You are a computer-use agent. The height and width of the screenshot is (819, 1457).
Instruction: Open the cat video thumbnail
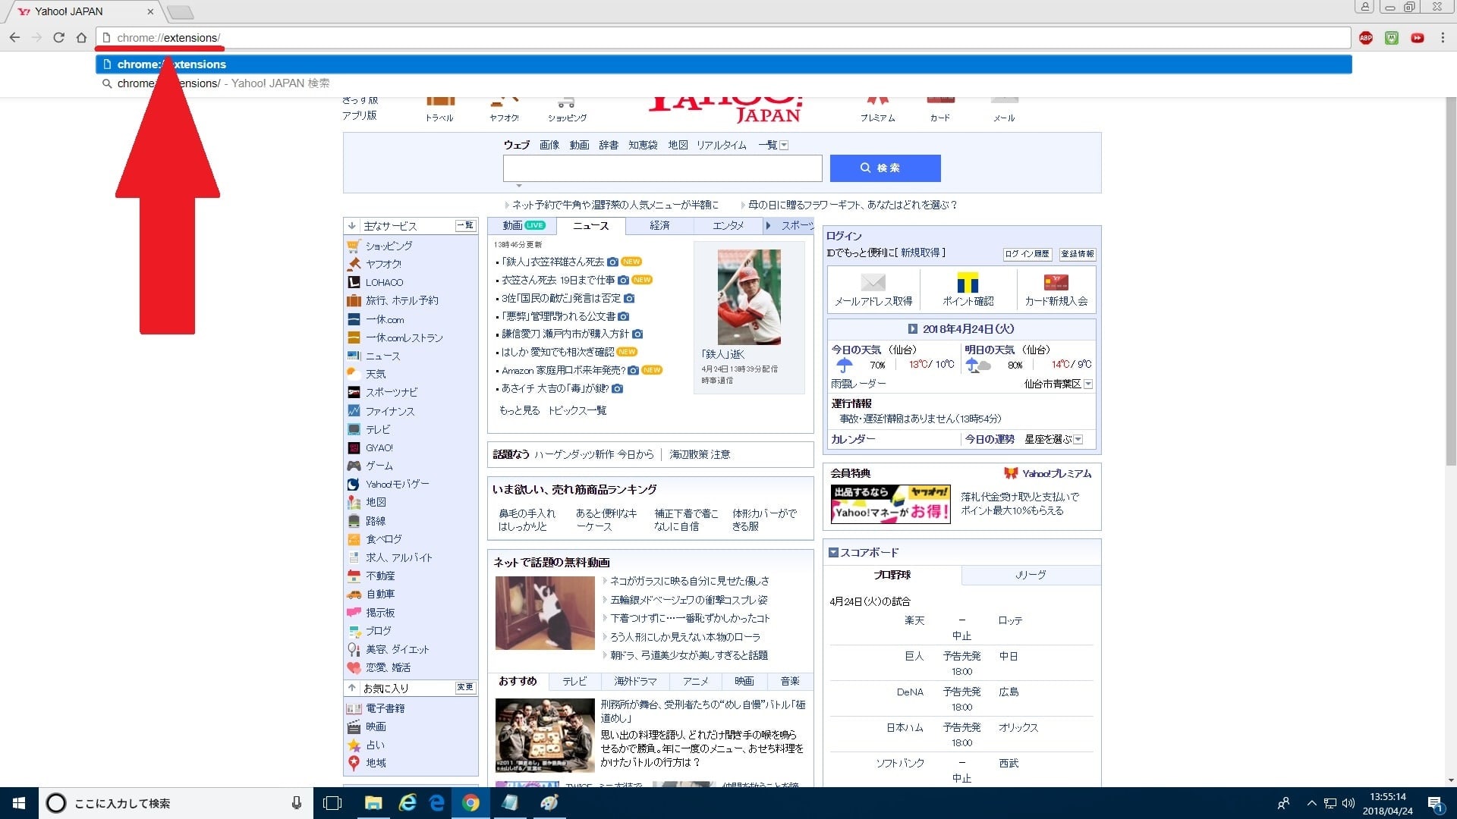(545, 613)
